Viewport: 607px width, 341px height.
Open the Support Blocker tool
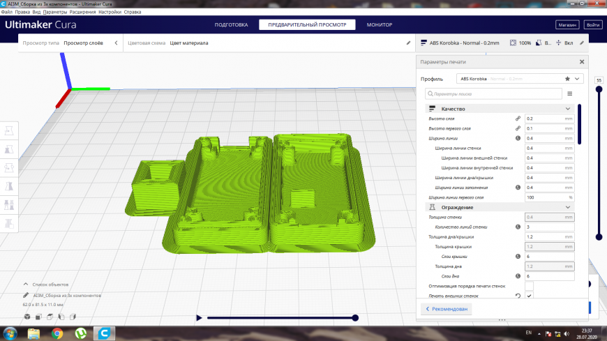pos(9,223)
